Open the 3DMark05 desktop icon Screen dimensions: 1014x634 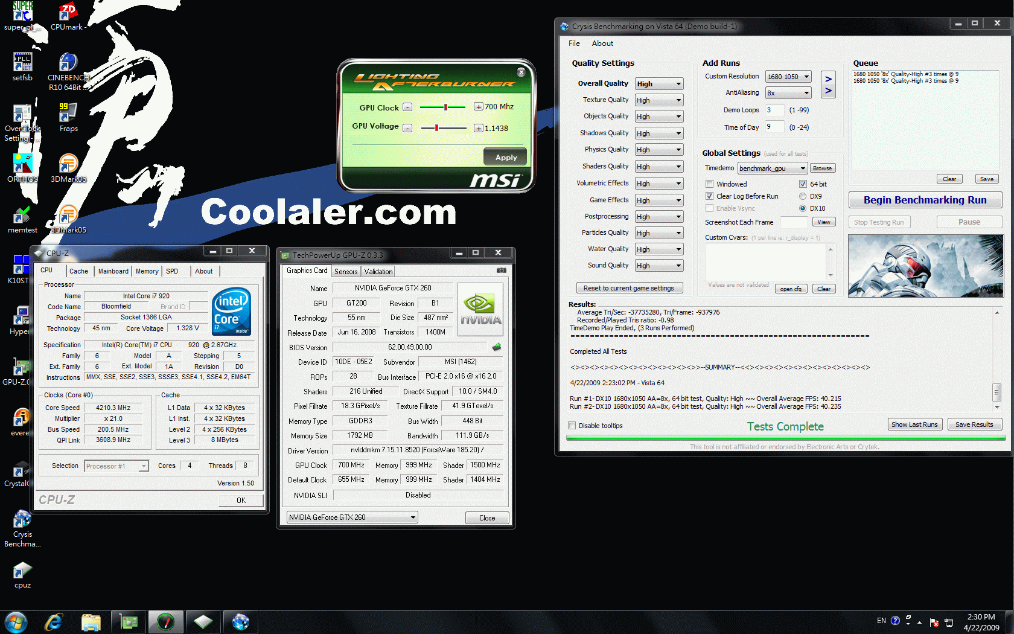(68, 219)
